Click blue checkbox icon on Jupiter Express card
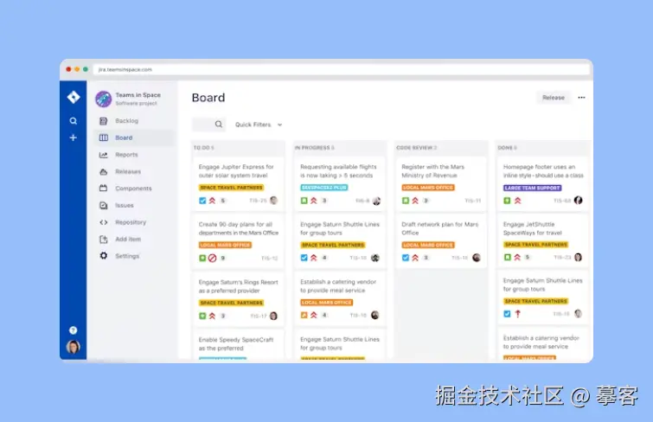 pos(202,201)
